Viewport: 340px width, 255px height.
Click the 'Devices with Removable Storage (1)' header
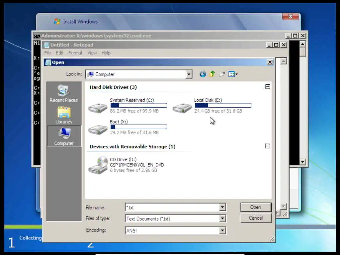click(x=132, y=146)
